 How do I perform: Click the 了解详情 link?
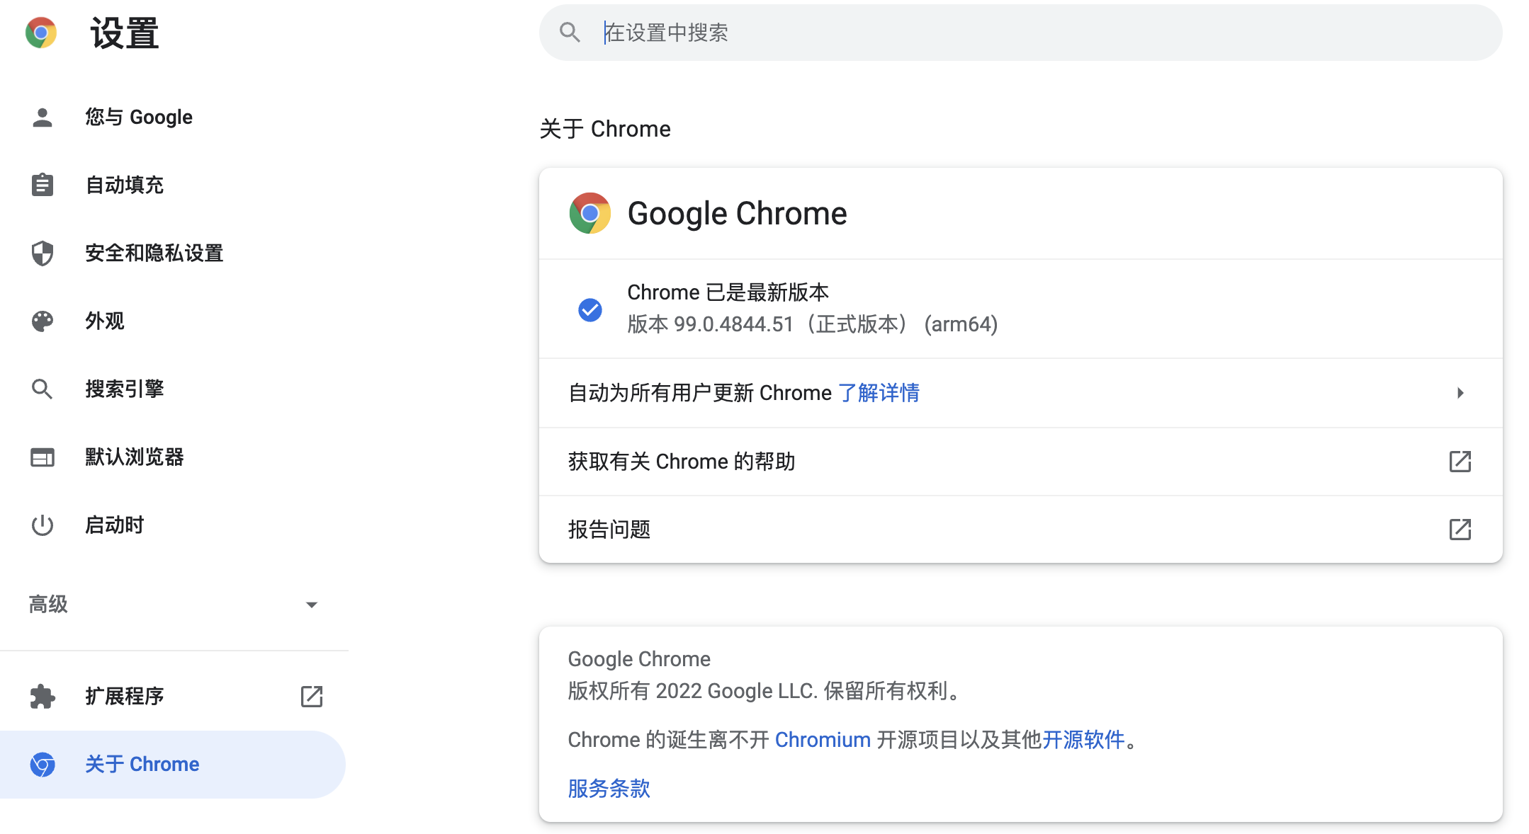click(x=879, y=393)
